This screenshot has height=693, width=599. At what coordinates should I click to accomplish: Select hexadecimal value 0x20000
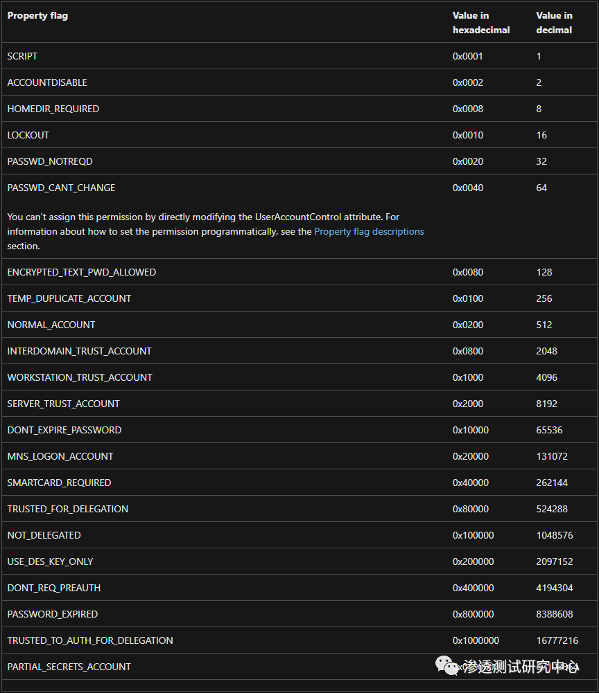click(x=471, y=456)
